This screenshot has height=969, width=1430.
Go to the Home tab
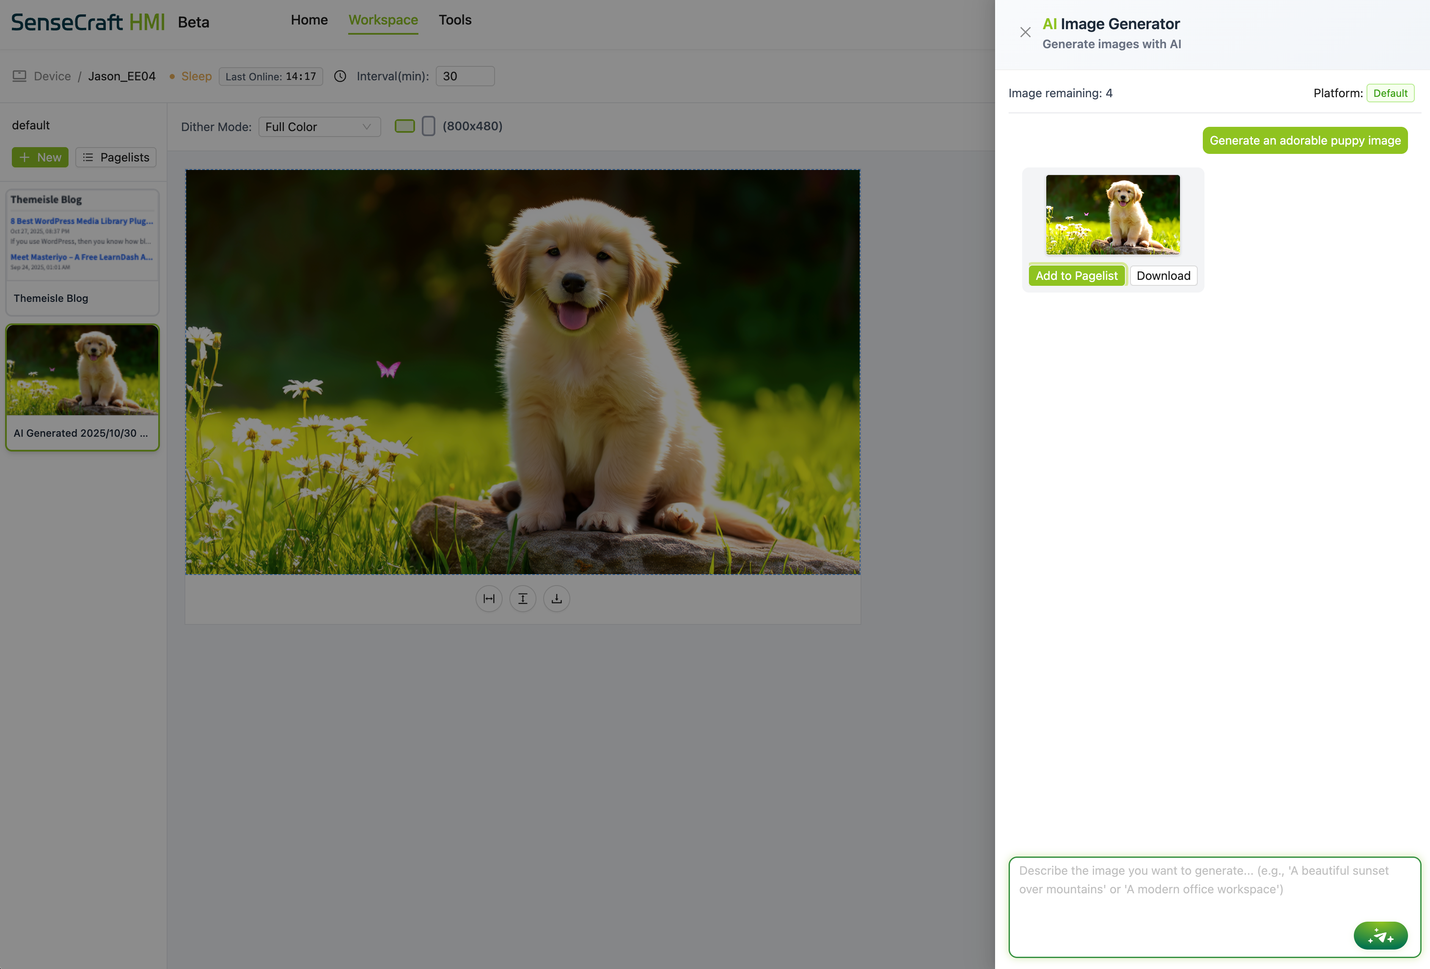(309, 20)
